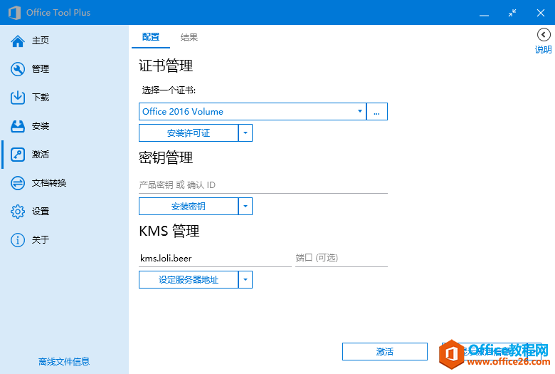Open the 离线文件信息 link
The height and width of the screenshot is (374, 555).
click(x=64, y=362)
